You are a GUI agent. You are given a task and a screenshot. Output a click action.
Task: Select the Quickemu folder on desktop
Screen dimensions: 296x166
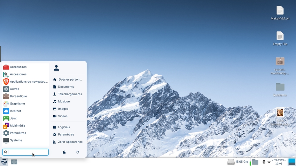coord(280,87)
